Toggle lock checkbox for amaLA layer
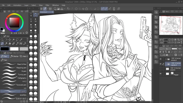Screen dimensions: 183x103 163,59
